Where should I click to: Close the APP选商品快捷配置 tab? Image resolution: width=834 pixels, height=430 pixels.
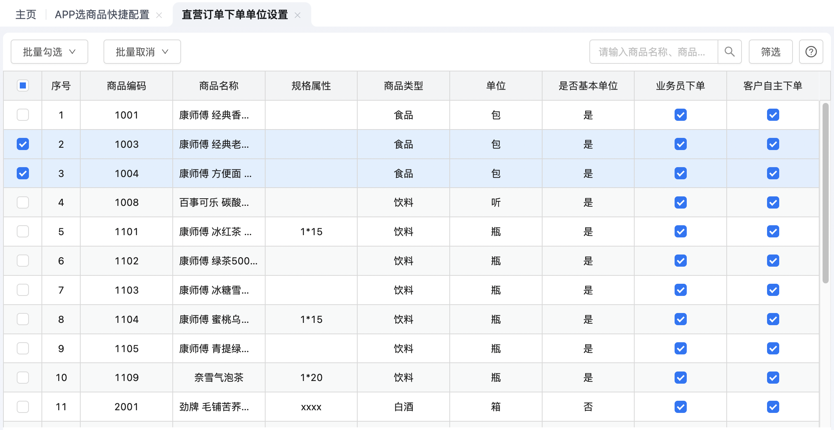(159, 15)
